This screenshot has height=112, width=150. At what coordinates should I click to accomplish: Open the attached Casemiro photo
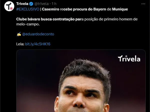[x=81, y=81]
